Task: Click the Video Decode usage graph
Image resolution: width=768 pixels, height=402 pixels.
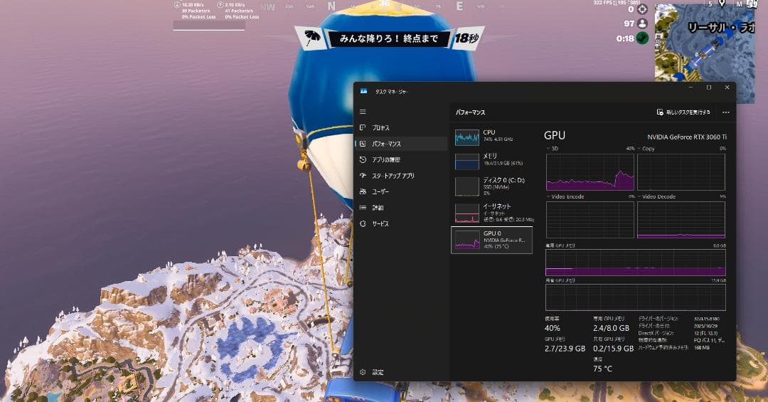Action: coord(681,220)
